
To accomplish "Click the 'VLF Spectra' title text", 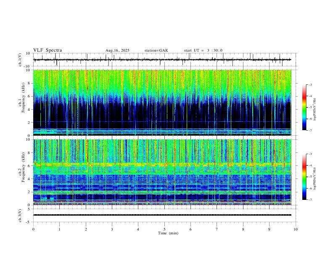I will [48, 50].
